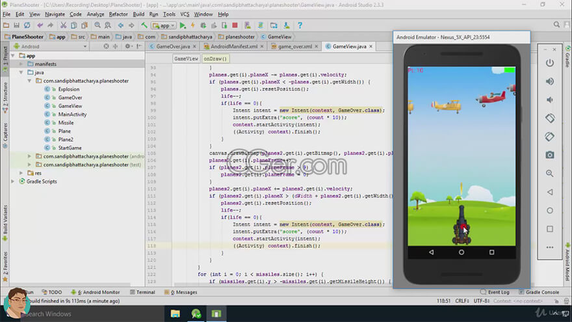Screen dimensions: 572x322
Task: Click the Make Project hammer icon
Action: (x=144, y=25)
